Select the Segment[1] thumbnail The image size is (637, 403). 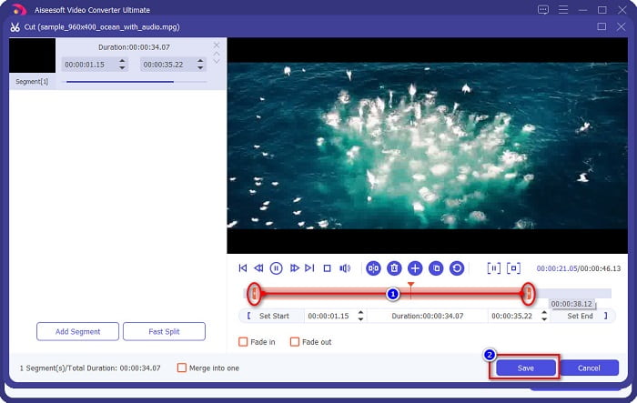coord(33,55)
